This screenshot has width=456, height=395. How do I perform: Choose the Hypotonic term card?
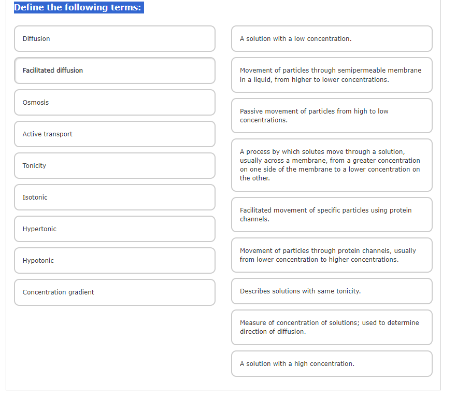pyautogui.click(x=115, y=261)
